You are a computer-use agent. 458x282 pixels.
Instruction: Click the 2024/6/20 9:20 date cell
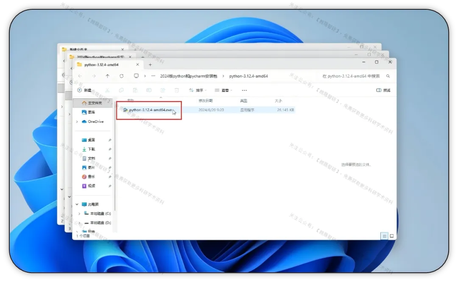211,110
